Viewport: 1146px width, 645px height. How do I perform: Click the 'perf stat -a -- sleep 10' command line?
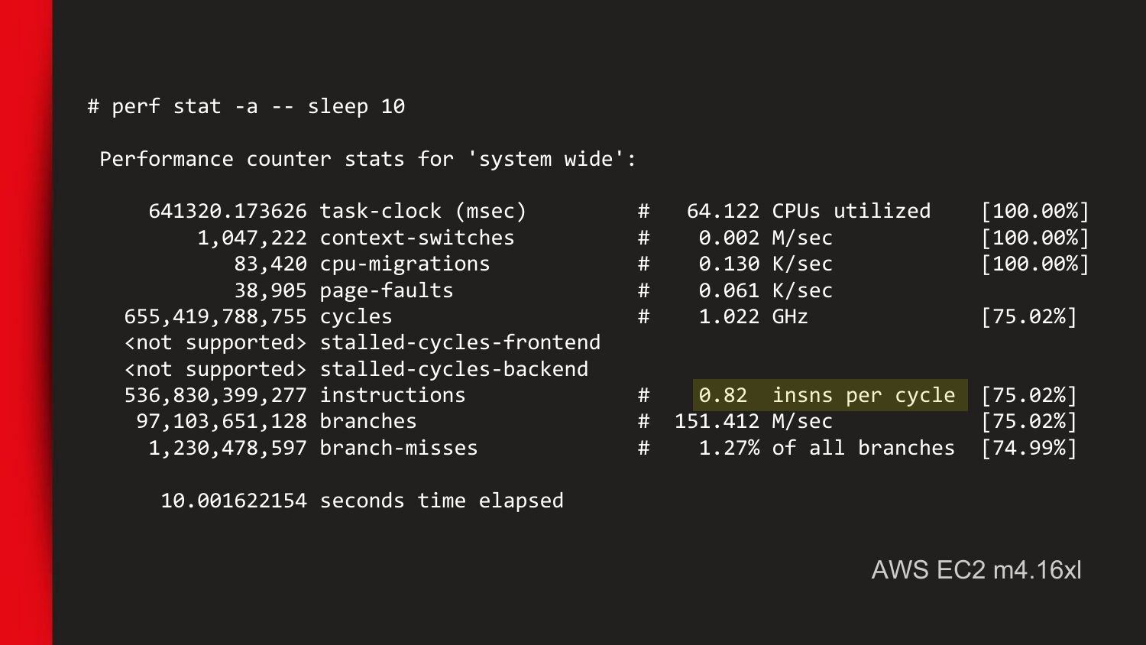[x=246, y=106]
